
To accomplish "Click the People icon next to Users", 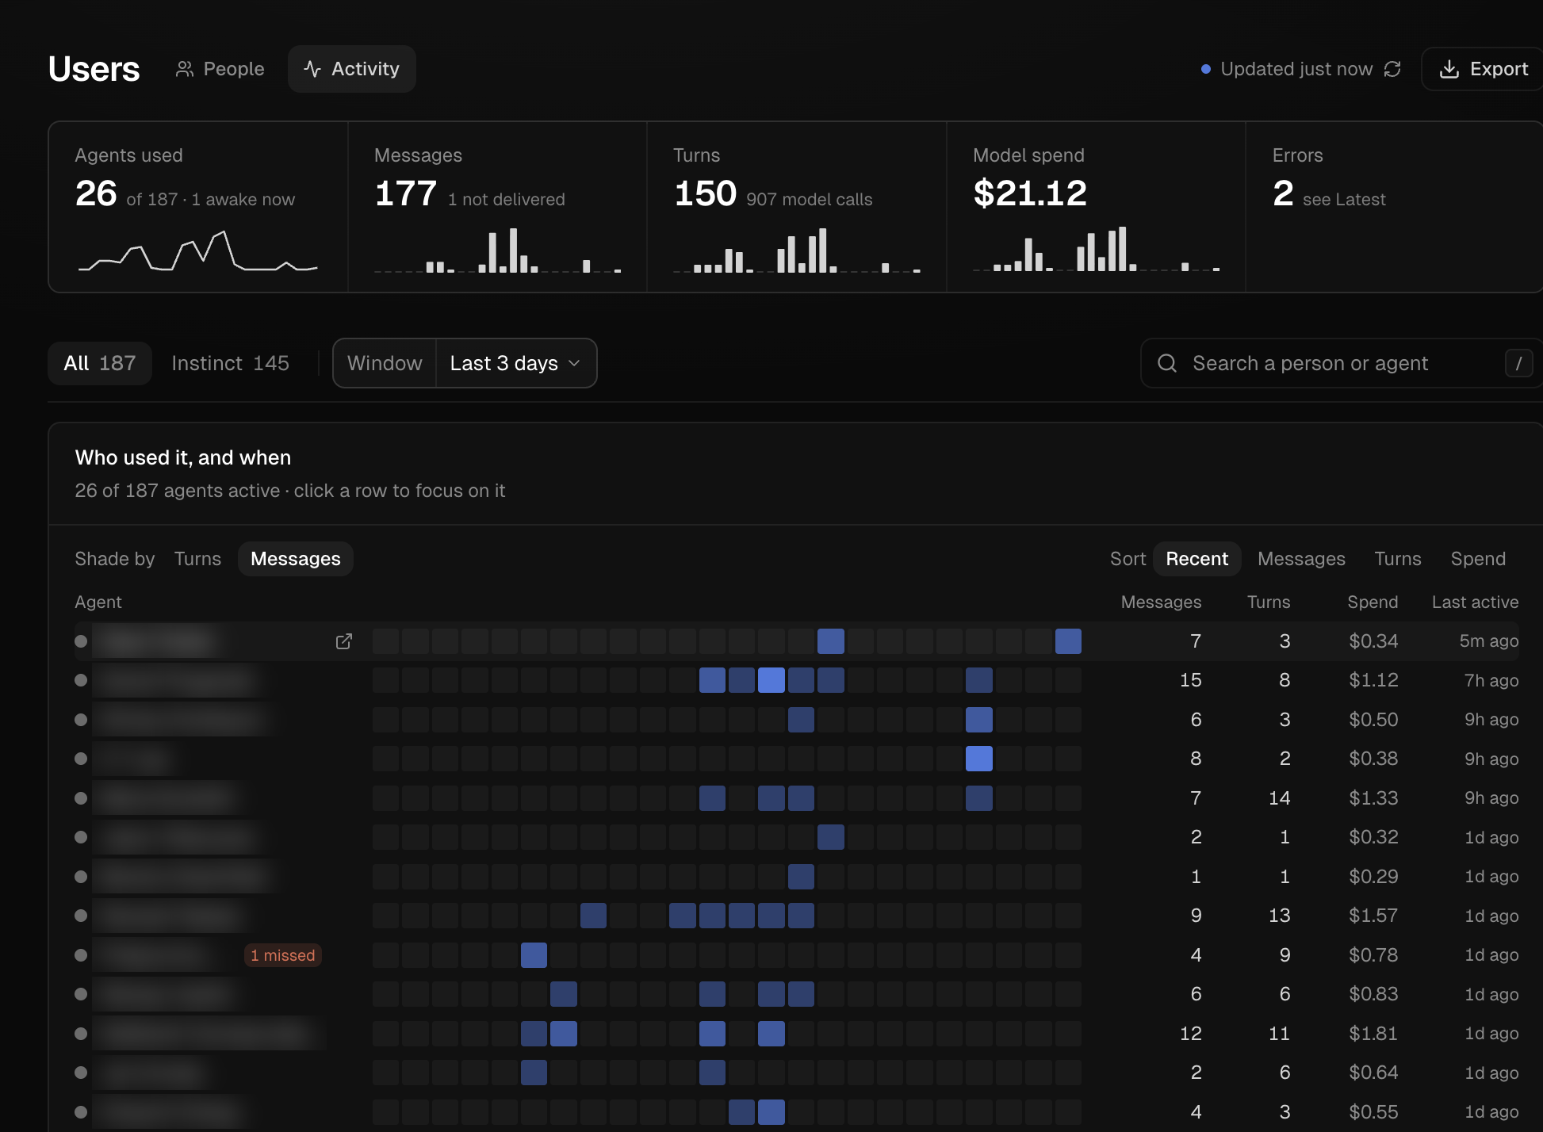I will coord(185,69).
